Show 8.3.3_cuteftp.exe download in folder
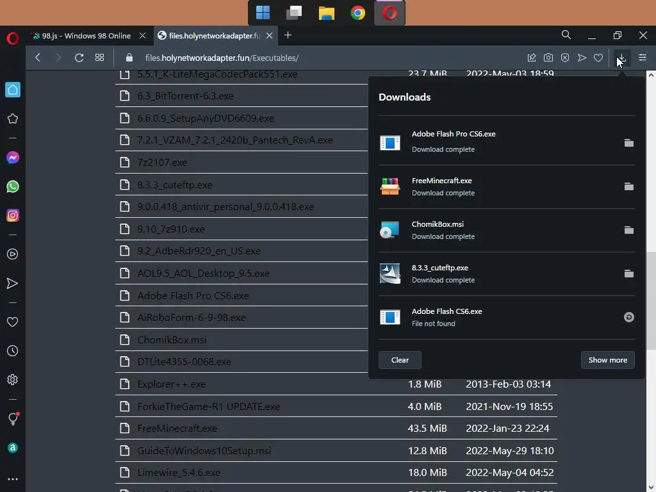The height and width of the screenshot is (492, 656). pyautogui.click(x=629, y=274)
